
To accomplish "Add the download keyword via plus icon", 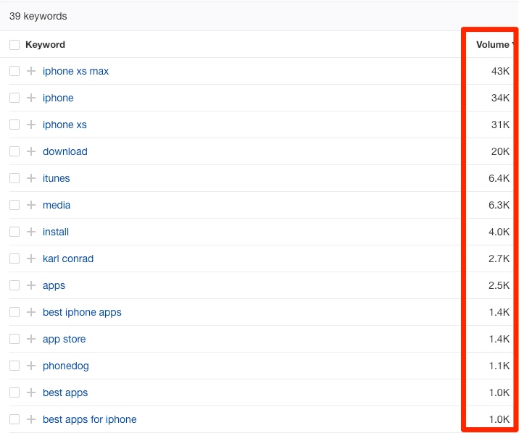I will (31, 151).
